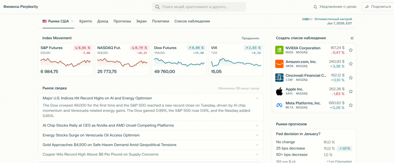Expand AI Chip Stocks Rally at CES story
The image size is (394, 163).
coord(257,126)
